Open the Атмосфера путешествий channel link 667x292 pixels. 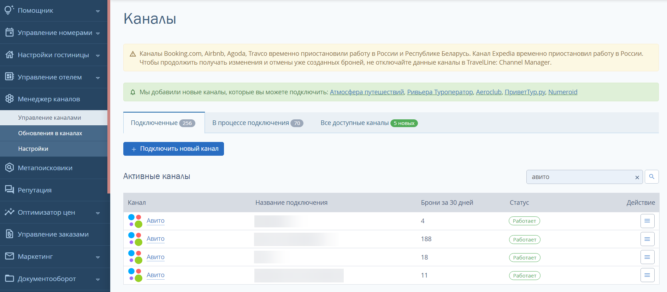pos(367,92)
